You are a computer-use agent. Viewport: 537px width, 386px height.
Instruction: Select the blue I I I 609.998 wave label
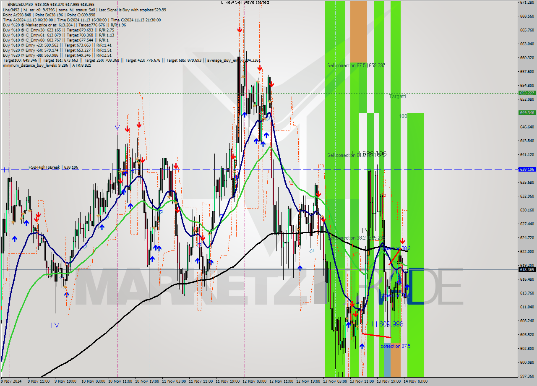pos(386,324)
